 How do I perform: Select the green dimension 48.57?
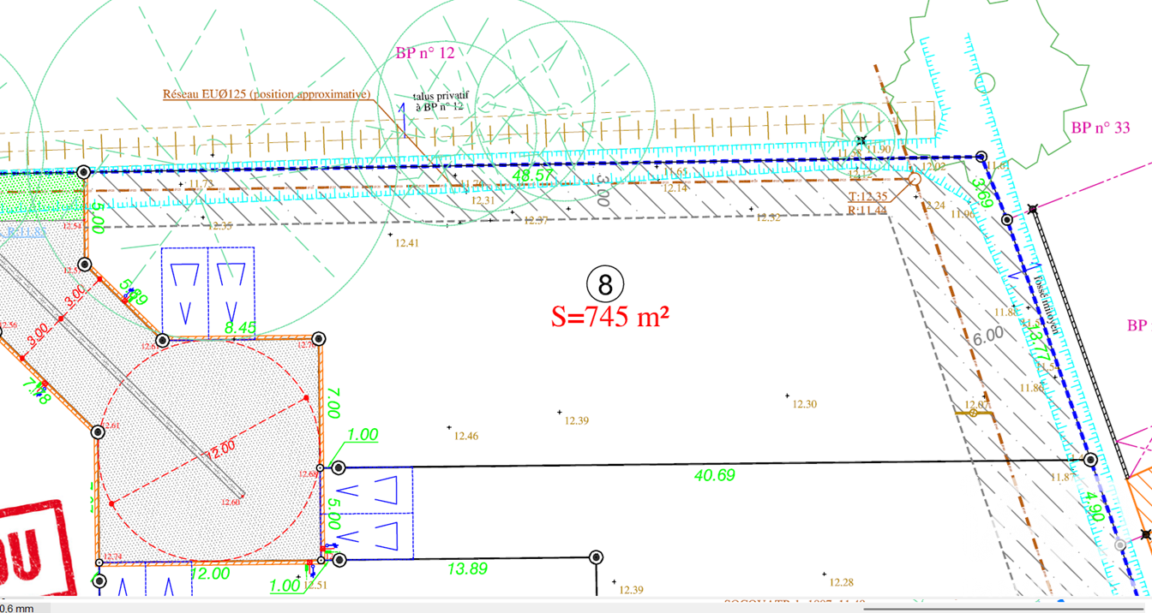pos(532,176)
